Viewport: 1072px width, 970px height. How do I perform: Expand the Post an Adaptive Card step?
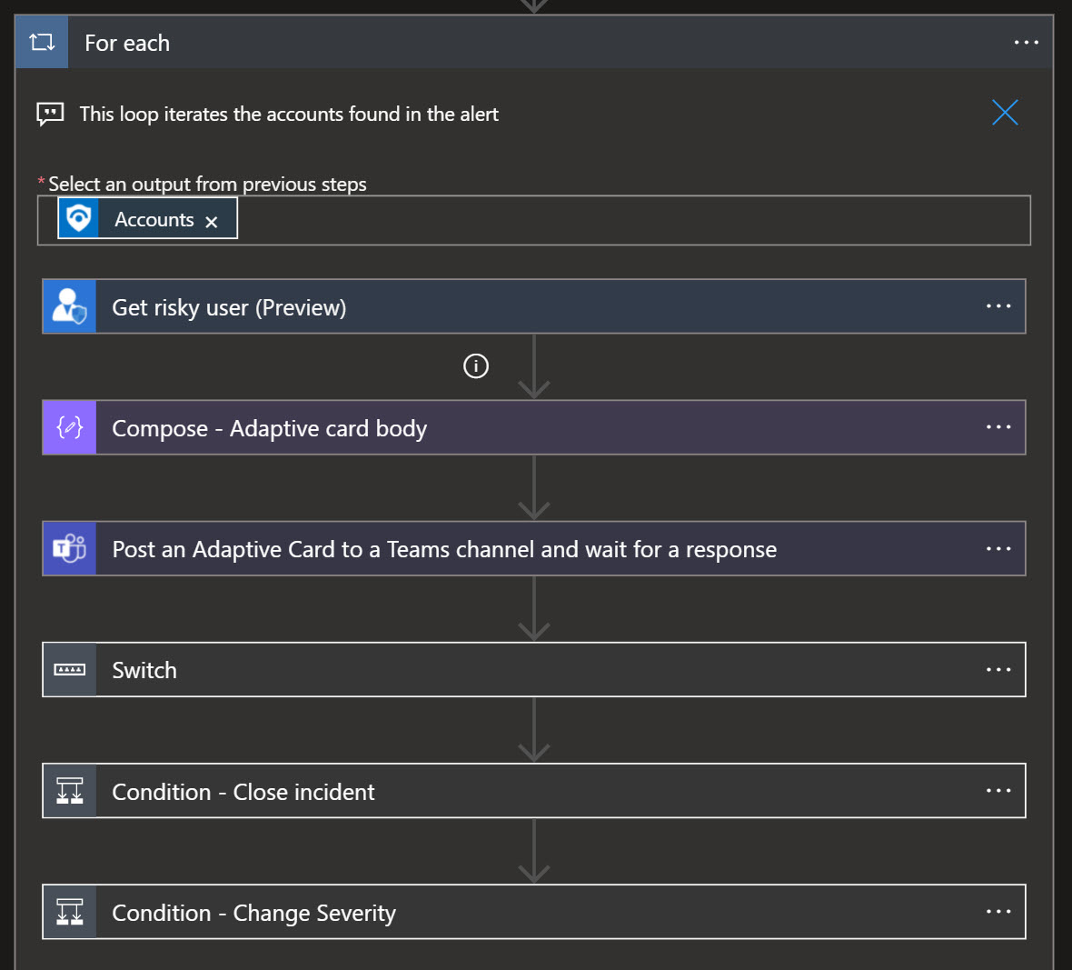pyautogui.click(x=533, y=548)
